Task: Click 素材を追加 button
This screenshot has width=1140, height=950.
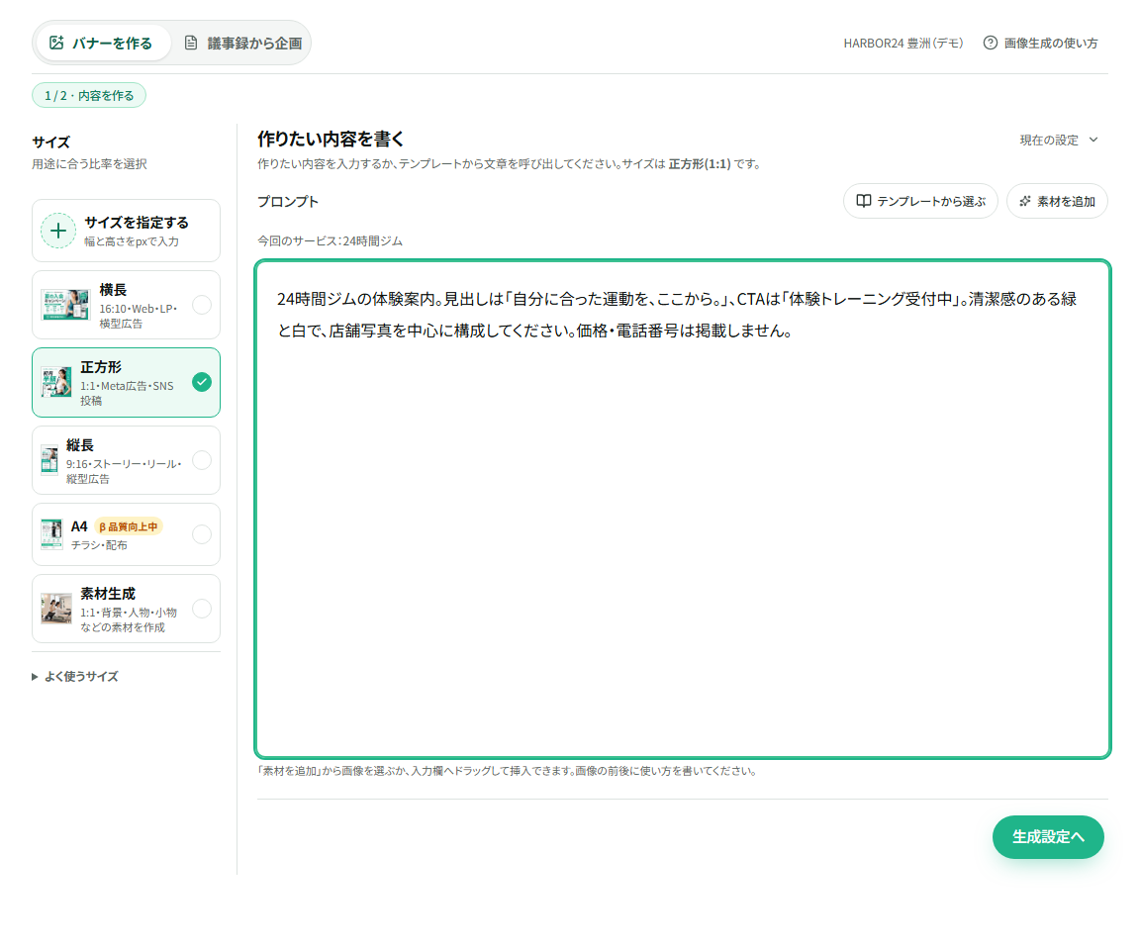Action: (x=1057, y=201)
